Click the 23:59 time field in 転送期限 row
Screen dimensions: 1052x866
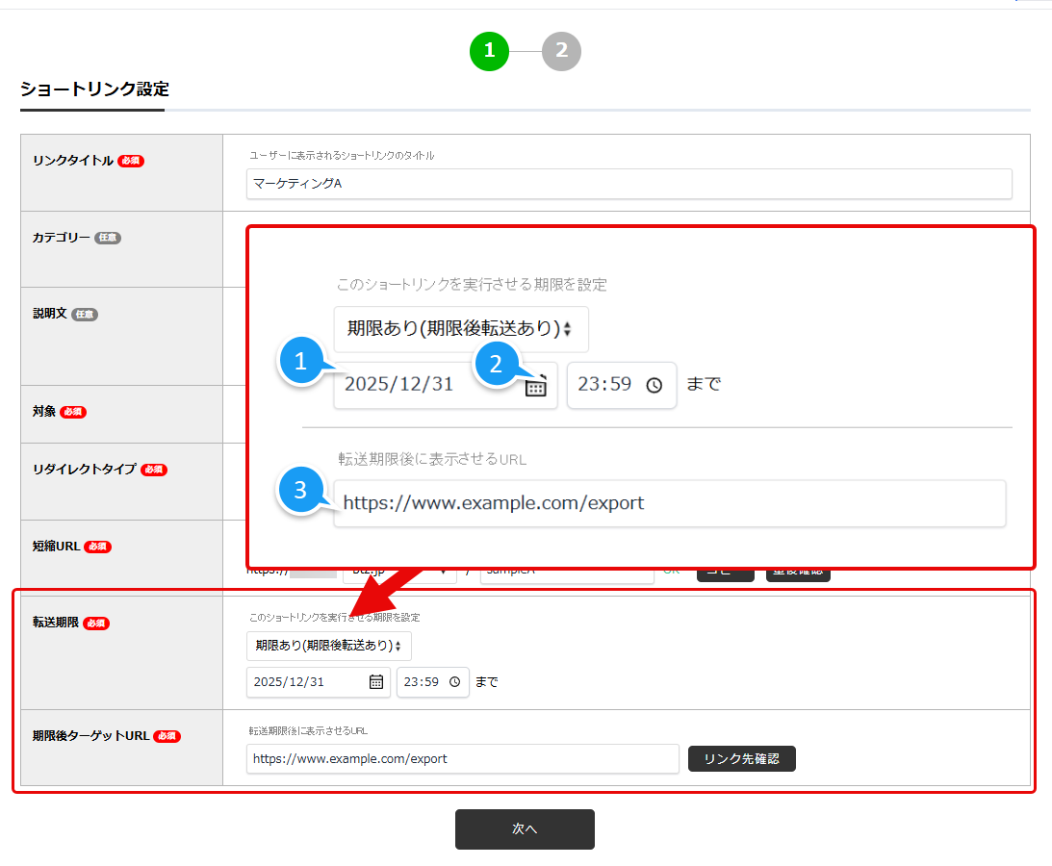422,681
